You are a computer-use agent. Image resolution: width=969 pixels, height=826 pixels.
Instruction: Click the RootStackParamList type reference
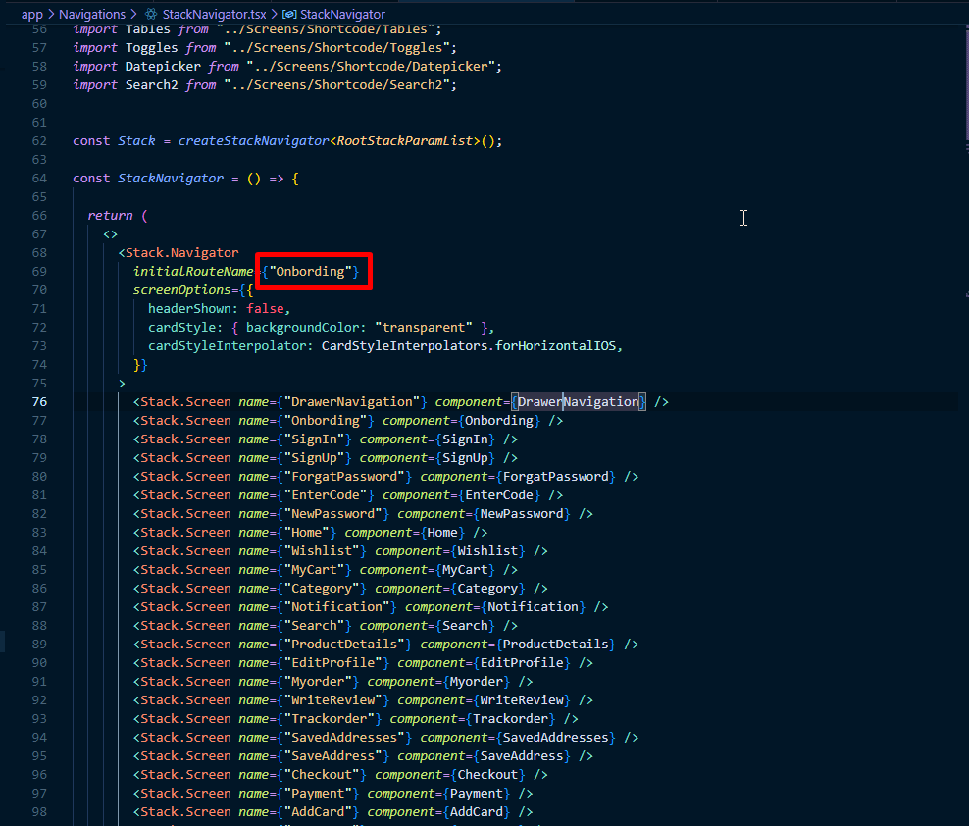click(404, 141)
